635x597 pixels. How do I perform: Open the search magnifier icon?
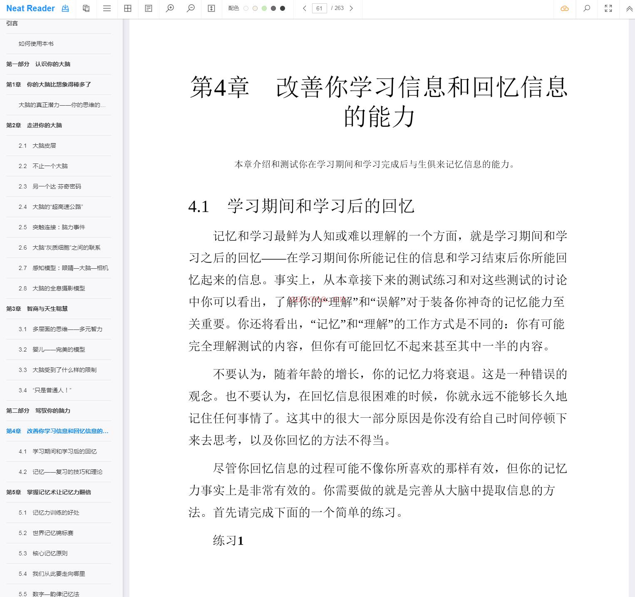point(587,8)
